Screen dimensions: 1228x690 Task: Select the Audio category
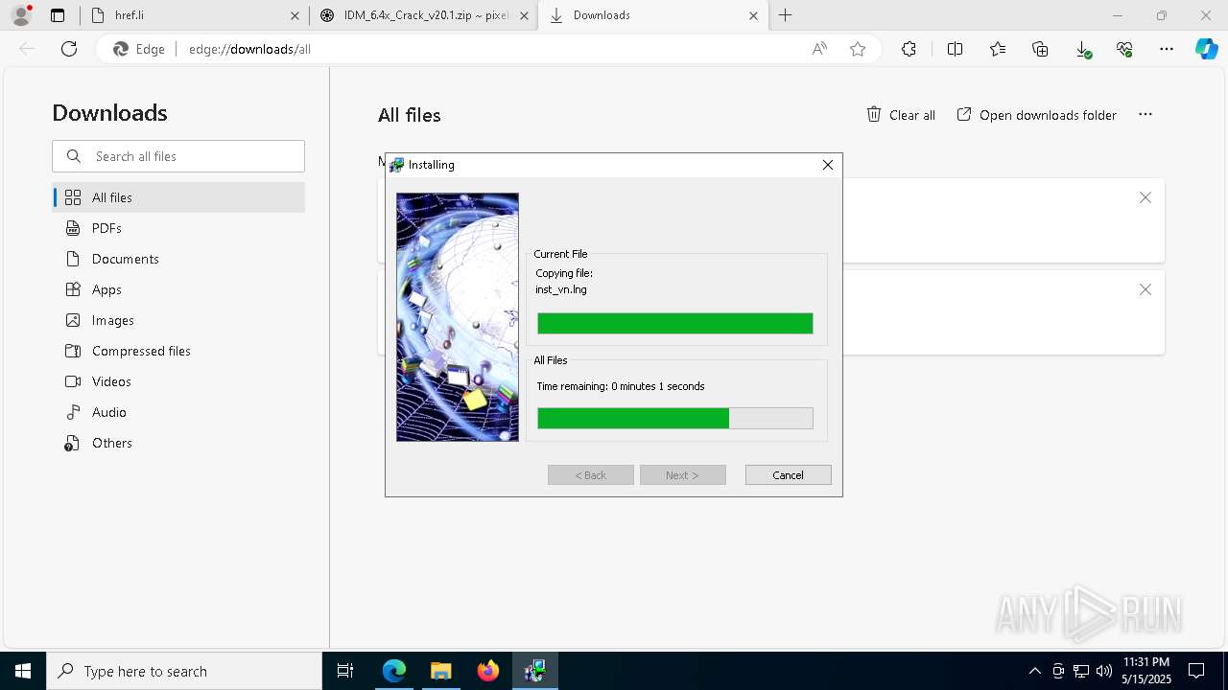tap(178, 412)
